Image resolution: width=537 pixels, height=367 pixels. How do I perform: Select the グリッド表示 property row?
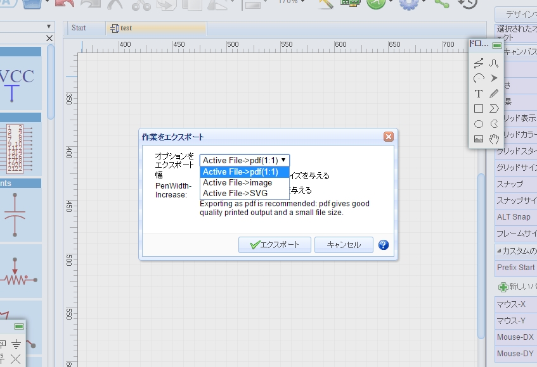point(520,118)
